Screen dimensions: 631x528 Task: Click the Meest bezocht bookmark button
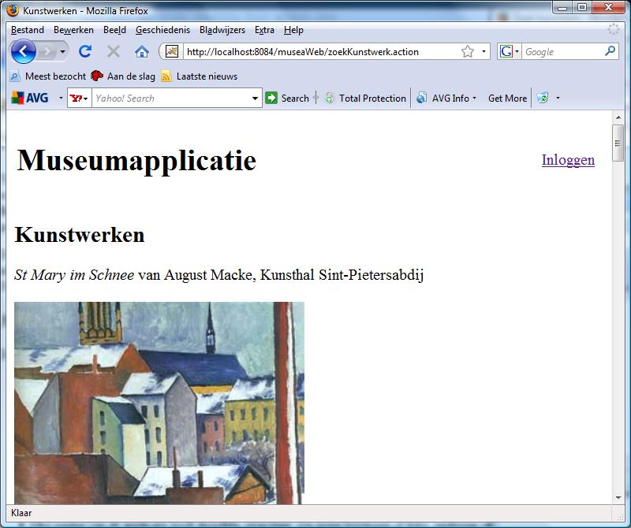pos(47,76)
